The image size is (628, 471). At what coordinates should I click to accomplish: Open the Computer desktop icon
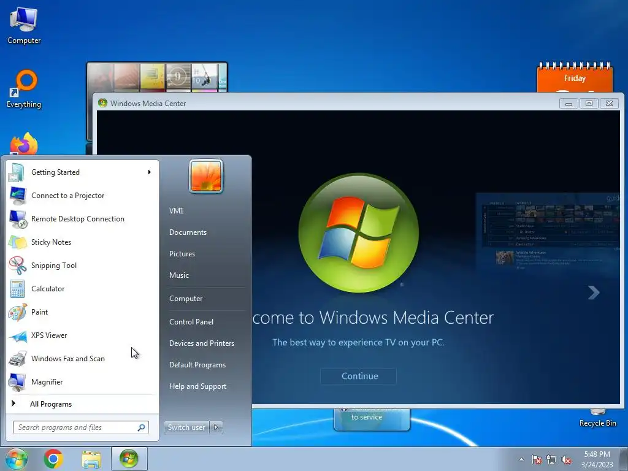point(24,26)
